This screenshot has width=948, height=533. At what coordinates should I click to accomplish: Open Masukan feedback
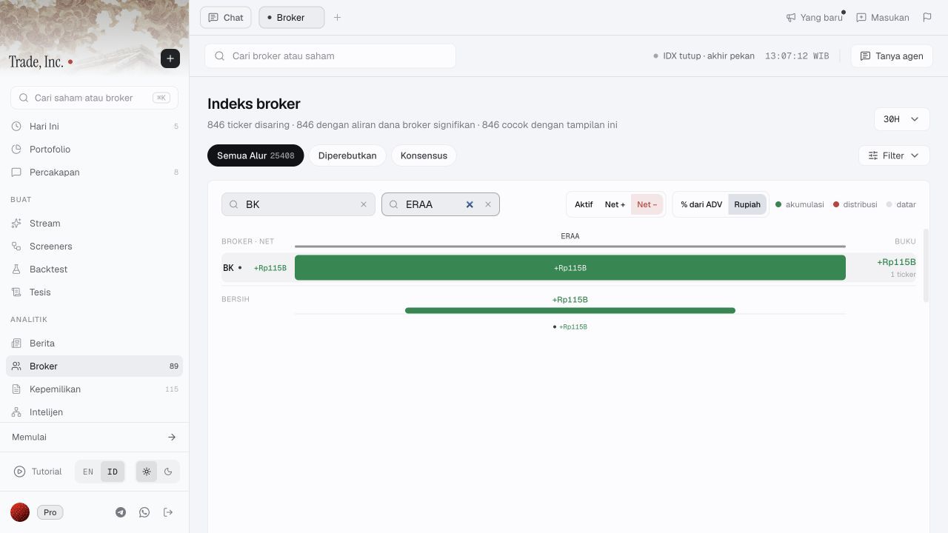click(x=883, y=17)
